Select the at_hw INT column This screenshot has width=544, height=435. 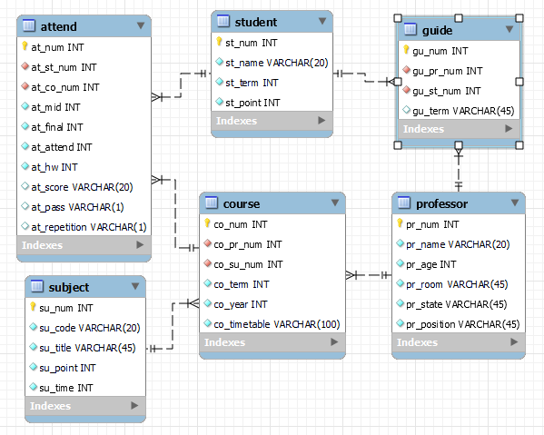click(x=84, y=167)
